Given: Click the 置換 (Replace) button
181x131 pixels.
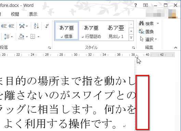Looking at the screenshot, I should (x=146, y=31).
